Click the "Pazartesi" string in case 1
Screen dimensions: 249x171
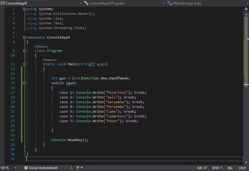116,92
